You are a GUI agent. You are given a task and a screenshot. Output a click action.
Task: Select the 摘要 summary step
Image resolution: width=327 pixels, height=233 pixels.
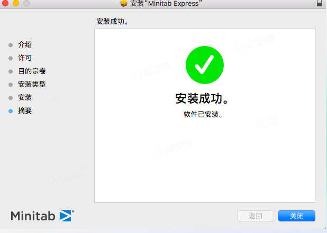[x=25, y=110]
